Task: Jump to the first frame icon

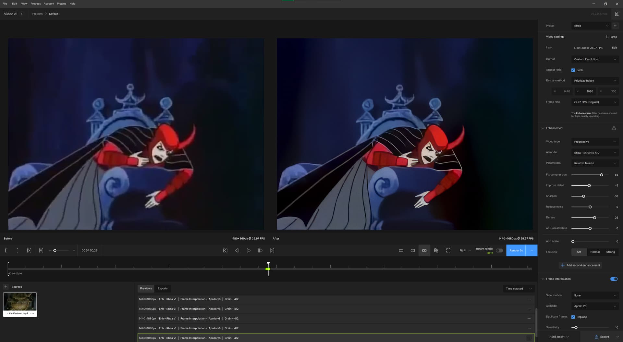Action: tap(225, 251)
